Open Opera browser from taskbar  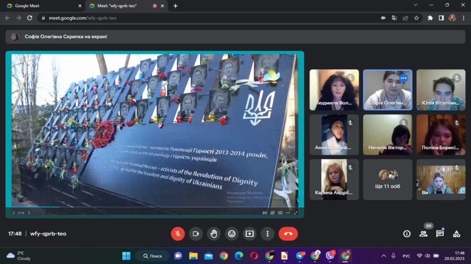pyautogui.click(x=254, y=256)
